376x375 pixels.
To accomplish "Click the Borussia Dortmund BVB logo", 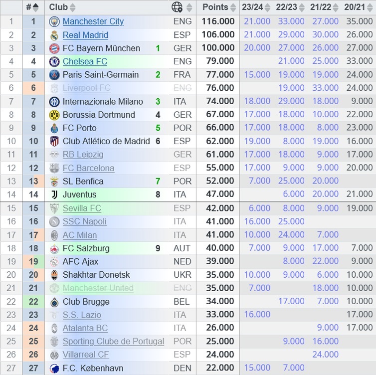I will (x=54, y=115).
